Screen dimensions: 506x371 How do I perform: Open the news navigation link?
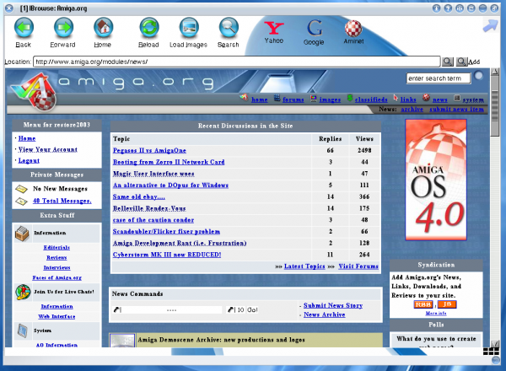(440, 99)
